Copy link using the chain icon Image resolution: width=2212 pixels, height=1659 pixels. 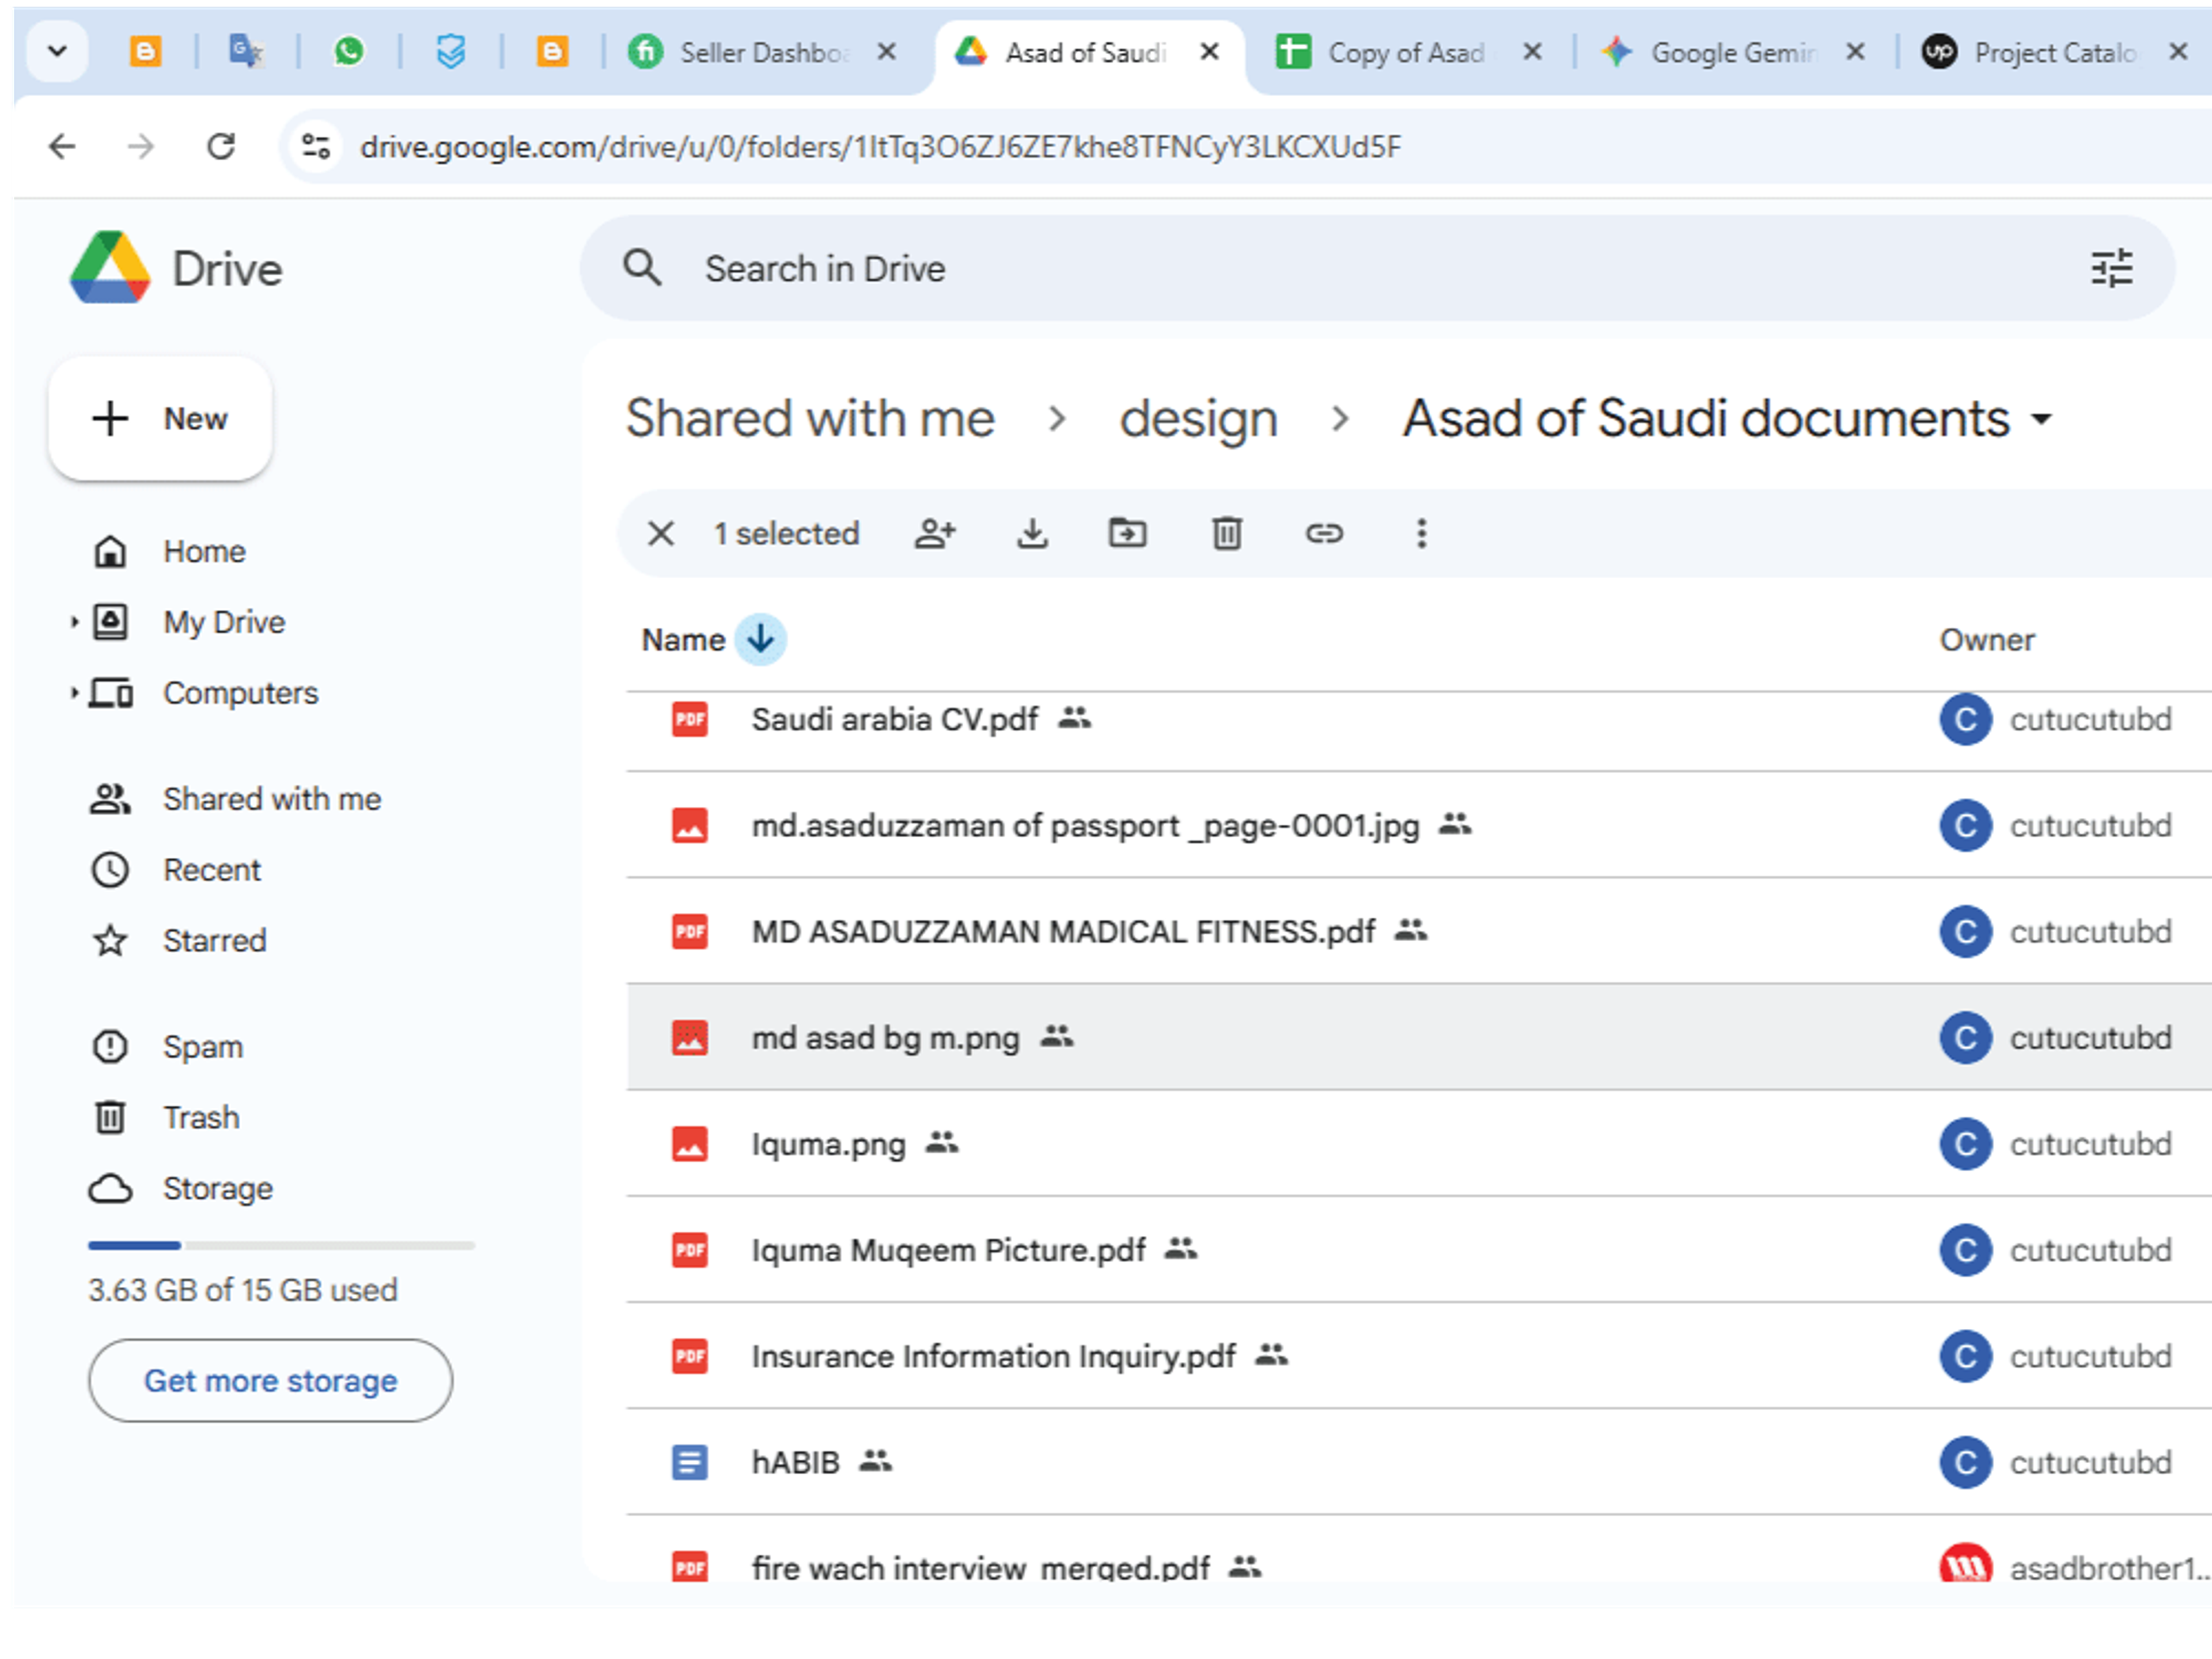(1323, 533)
